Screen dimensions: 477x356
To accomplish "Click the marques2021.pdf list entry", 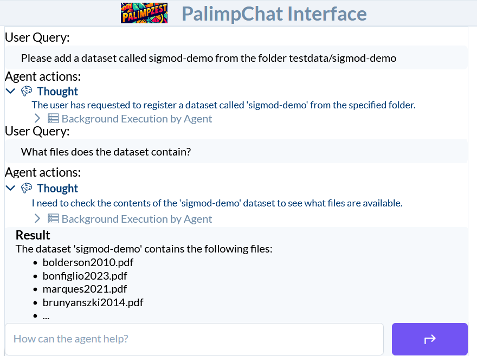I will click(x=85, y=289).
